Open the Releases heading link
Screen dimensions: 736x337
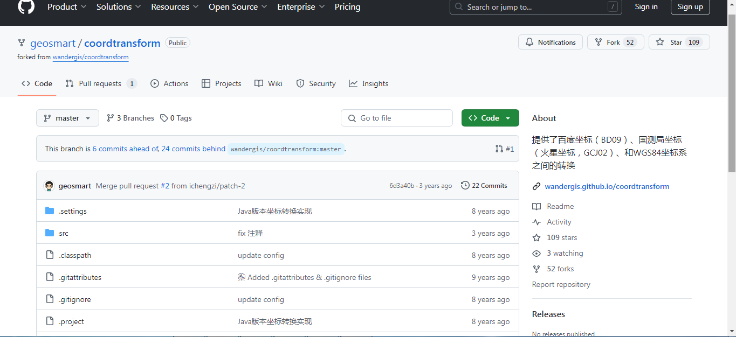pos(548,314)
